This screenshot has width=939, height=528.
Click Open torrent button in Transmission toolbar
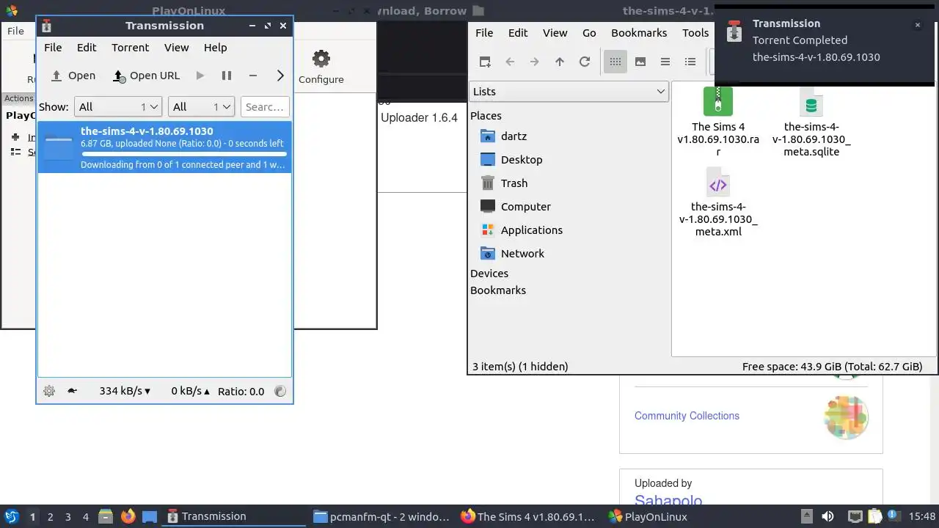point(73,76)
